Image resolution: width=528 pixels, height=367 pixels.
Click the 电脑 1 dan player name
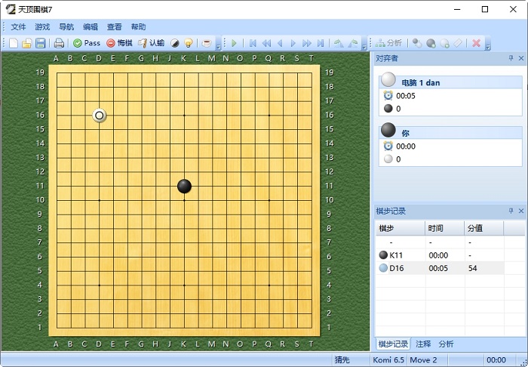(421, 82)
